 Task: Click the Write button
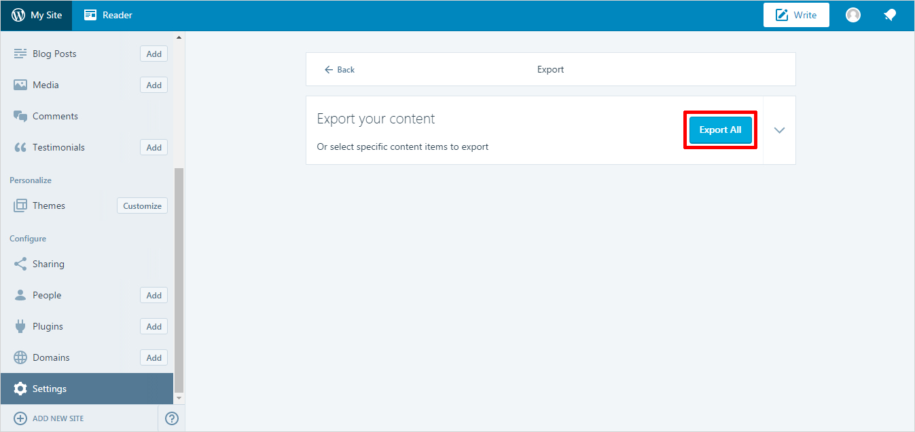[x=796, y=15]
